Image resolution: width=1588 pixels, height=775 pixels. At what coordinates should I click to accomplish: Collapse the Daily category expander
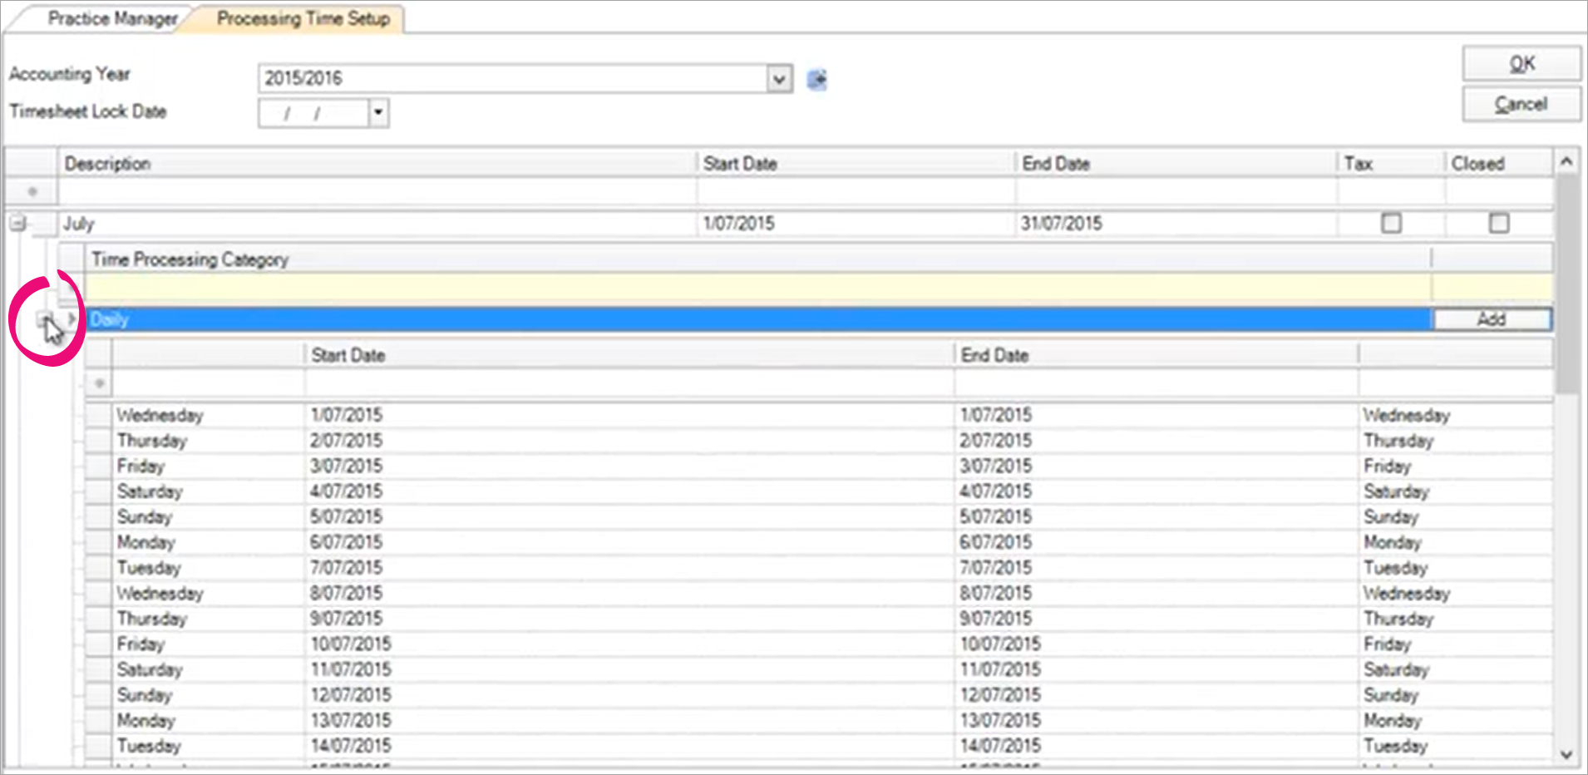coord(45,319)
